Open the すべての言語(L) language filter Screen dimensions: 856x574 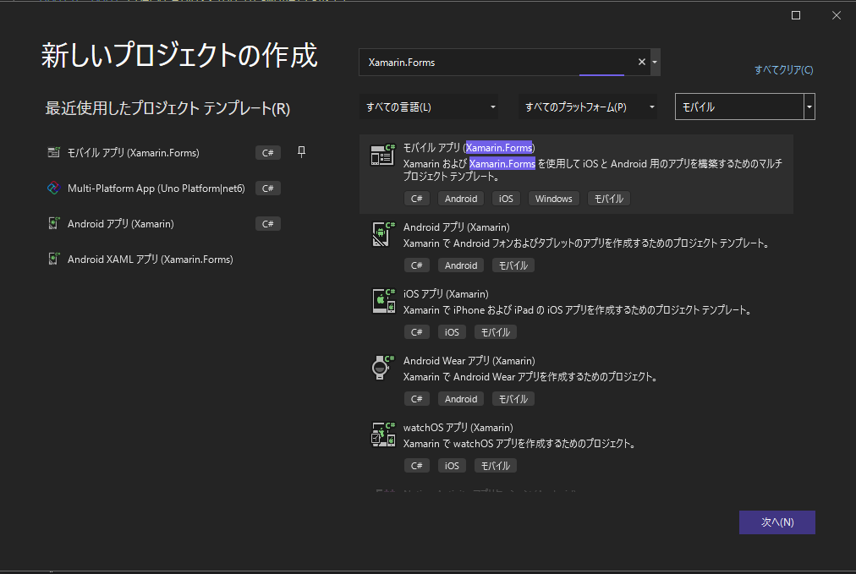coord(430,107)
